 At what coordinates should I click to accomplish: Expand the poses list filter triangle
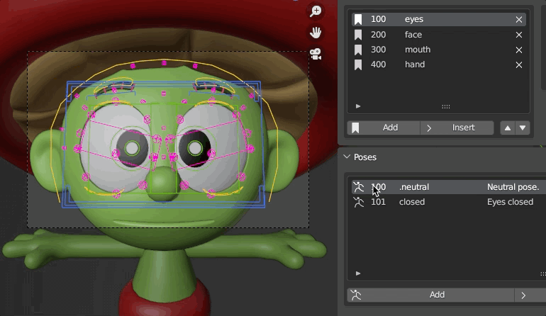point(358,273)
